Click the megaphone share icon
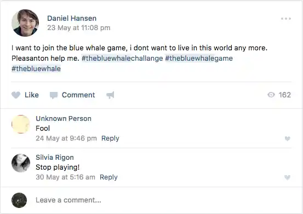The height and width of the screenshot is (214, 303). [110, 95]
